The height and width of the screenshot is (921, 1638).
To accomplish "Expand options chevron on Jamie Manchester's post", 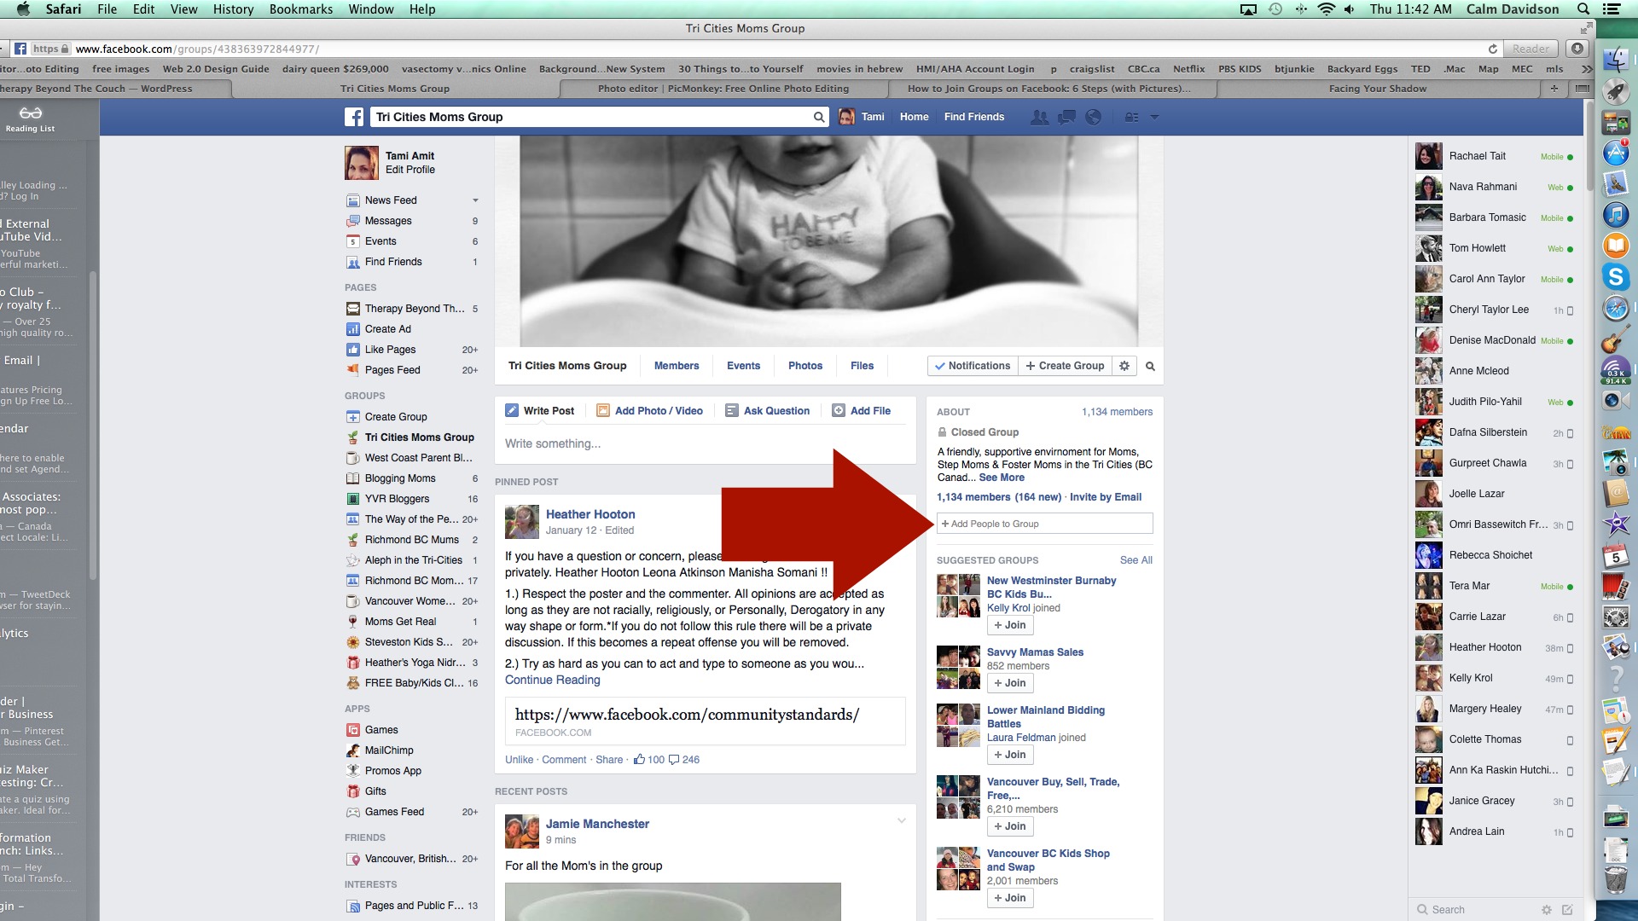I will coord(901,821).
